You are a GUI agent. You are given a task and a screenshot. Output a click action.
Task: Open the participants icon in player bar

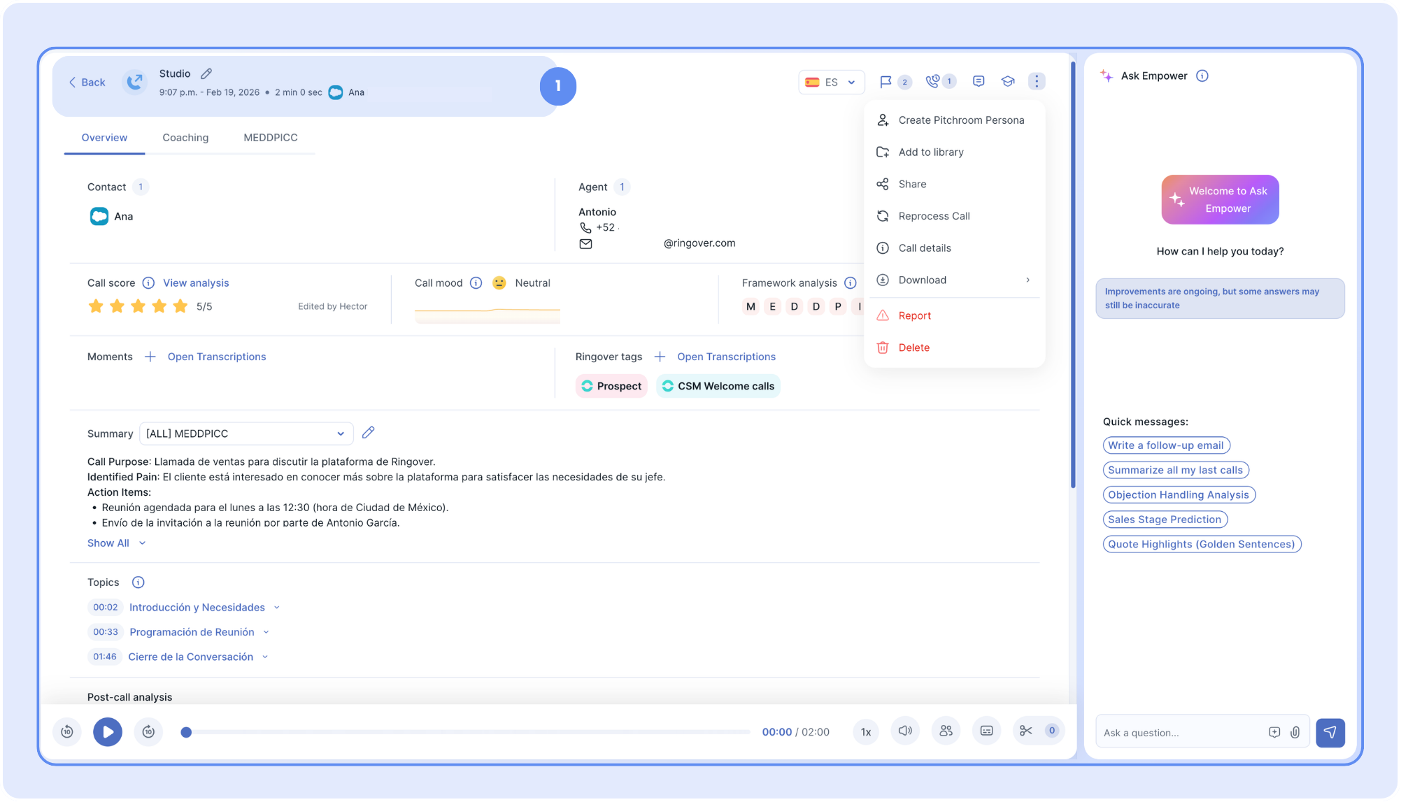946,731
